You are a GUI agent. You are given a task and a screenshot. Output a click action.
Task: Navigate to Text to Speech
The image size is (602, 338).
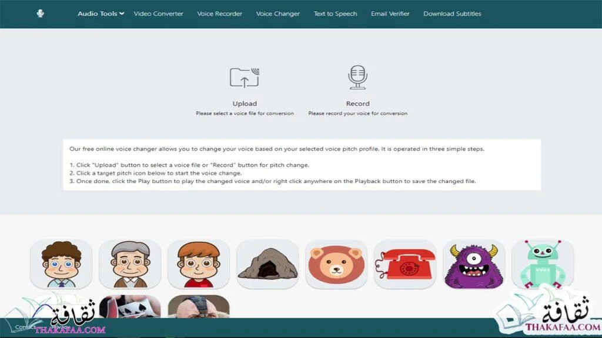click(335, 13)
